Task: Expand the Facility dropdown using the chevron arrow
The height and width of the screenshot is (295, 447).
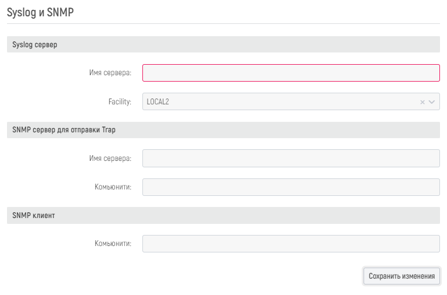Action: coord(432,102)
